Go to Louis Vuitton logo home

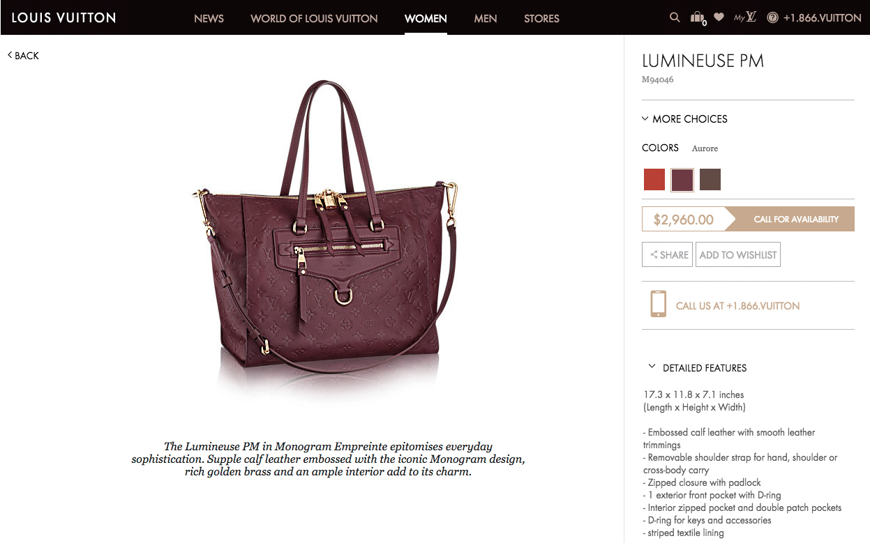click(63, 17)
